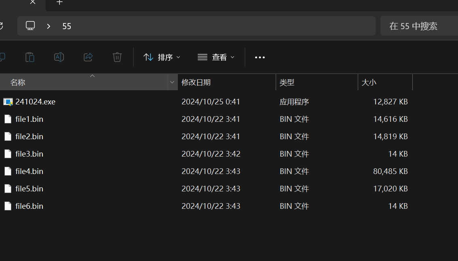This screenshot has width=458, height=261.
Task: Click the share icon in toolbar
Action: click(x=88, y=57)
